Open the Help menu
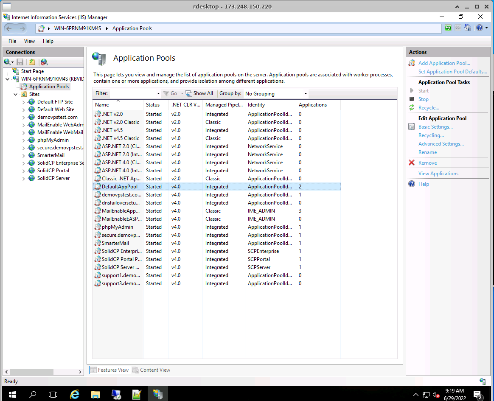 tap(48, 41)
